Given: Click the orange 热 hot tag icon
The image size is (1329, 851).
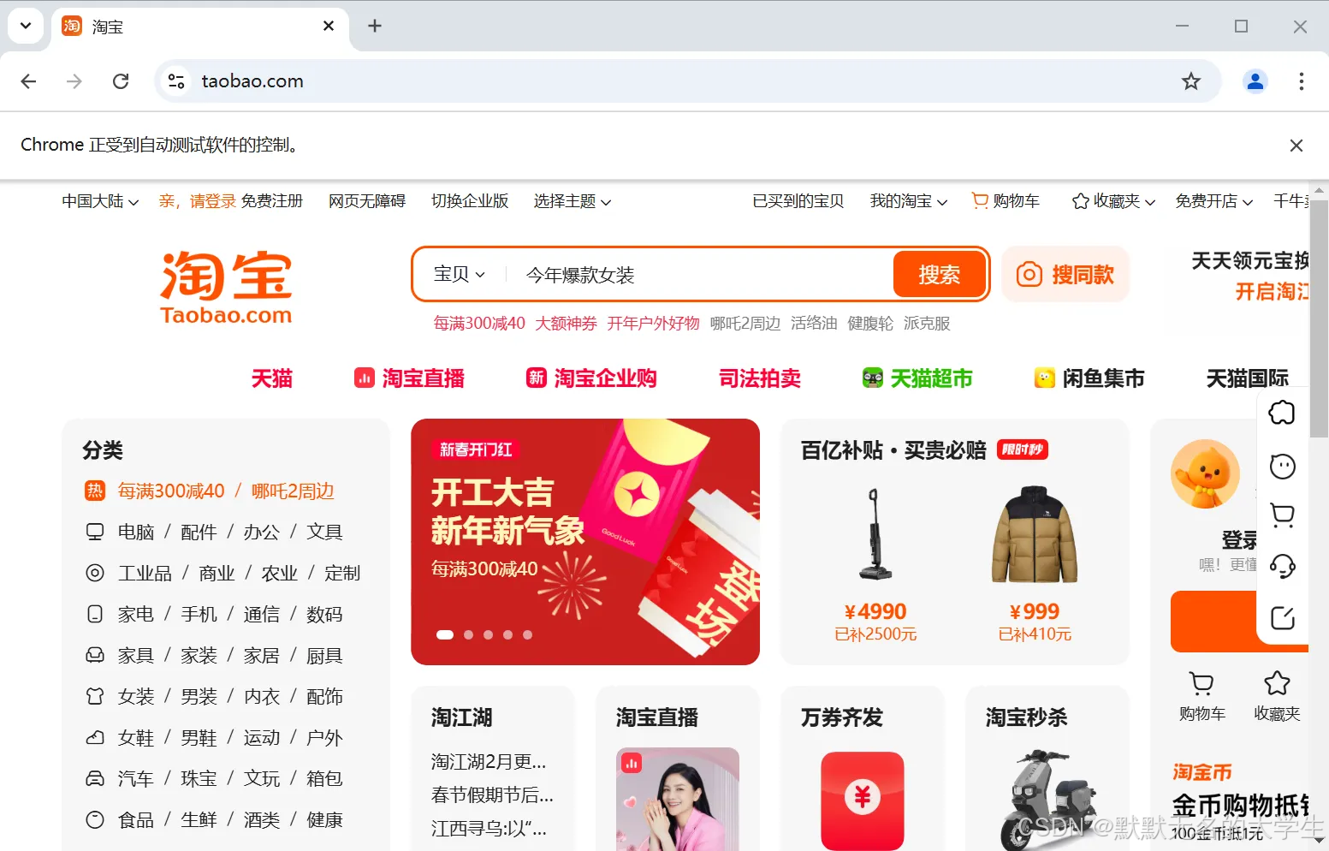Looking at the screenshot, I should pos(95,491).
